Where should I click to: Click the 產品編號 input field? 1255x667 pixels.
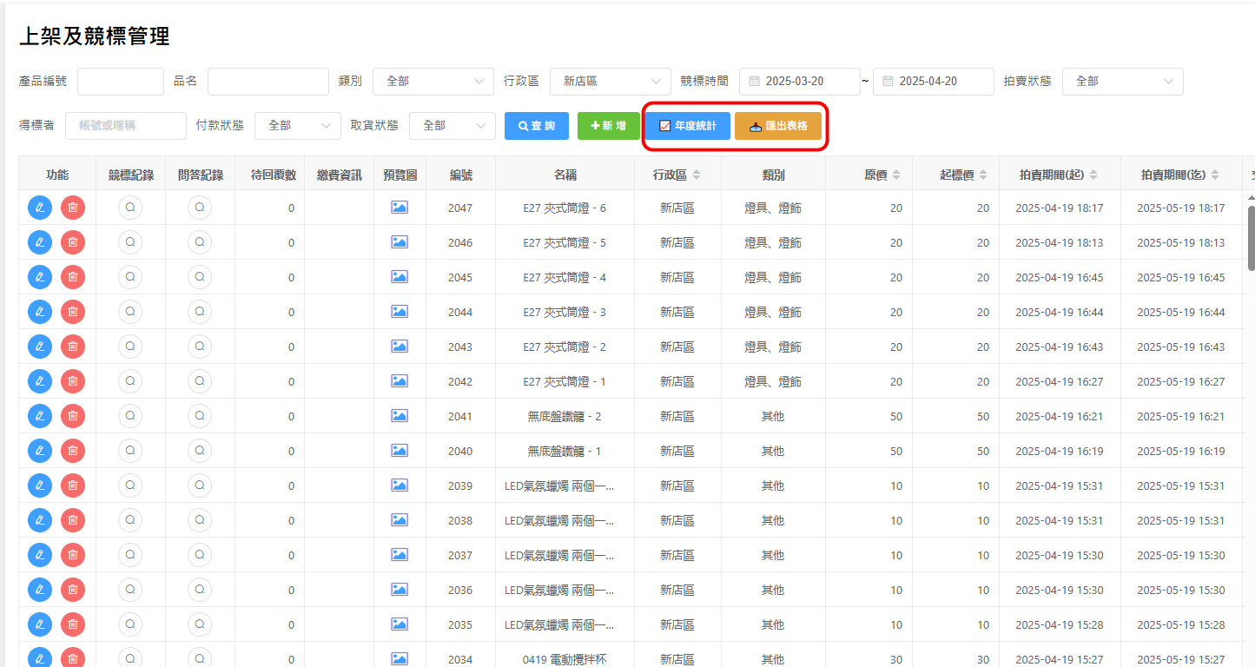point(121,81)
